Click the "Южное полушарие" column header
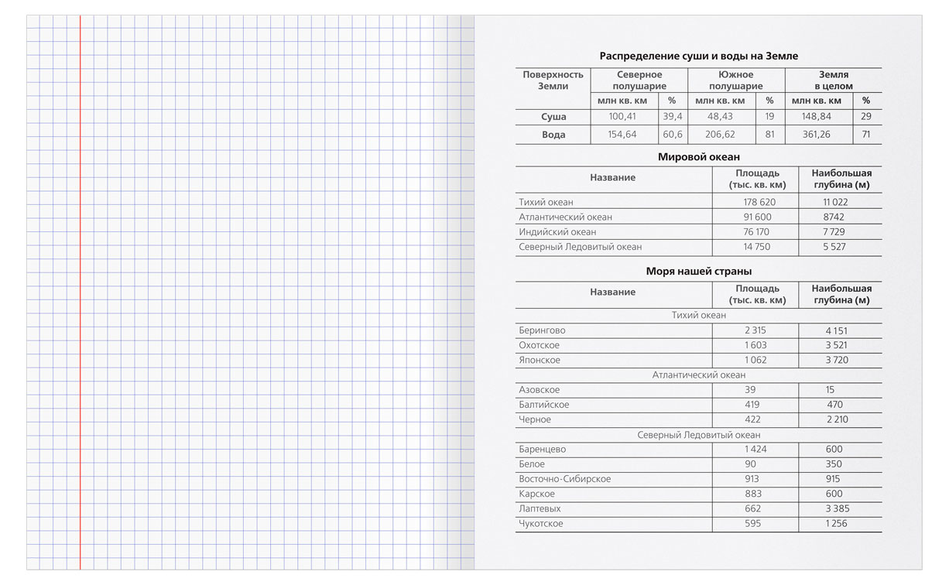Image resolution: width=949 pixels, height=585 pixels. point(735,80)
